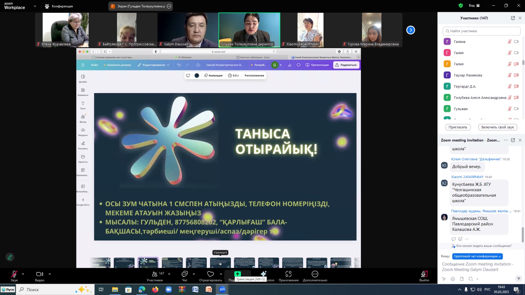Image resolution: width=525 pixels, height=295 pixels.
Task: Click the emoji icon in chat input
Action: [453, 279]
